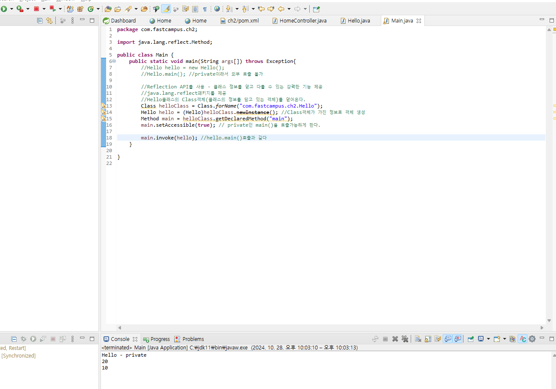Click warning marker on line 14
Image resolution: width=556 pixels, height=389 pixels.
coord(103,112)
